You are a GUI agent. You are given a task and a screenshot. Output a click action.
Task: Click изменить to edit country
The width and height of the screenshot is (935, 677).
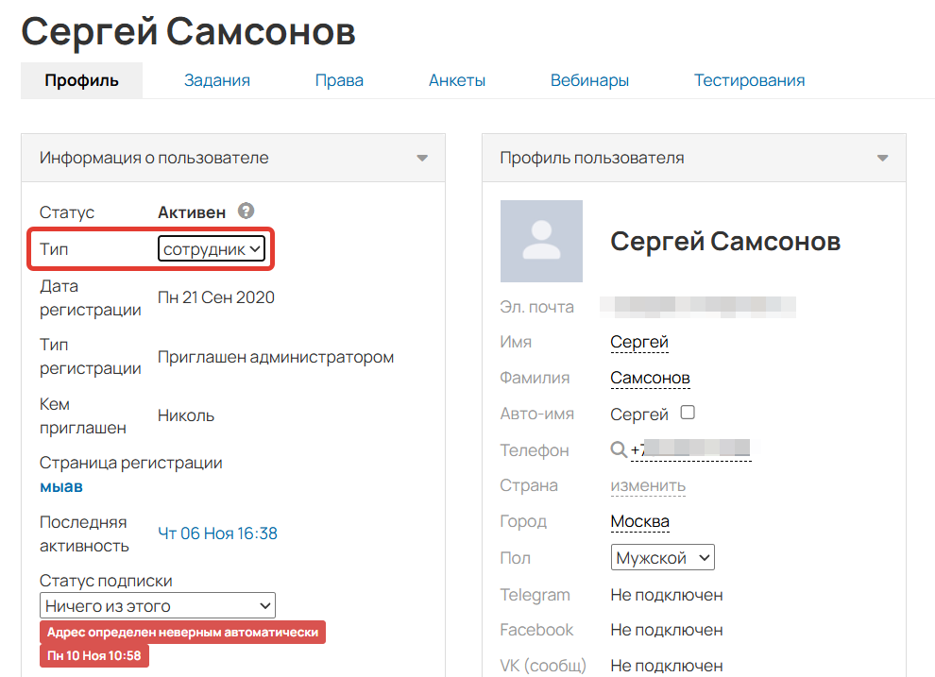point(650,485)
